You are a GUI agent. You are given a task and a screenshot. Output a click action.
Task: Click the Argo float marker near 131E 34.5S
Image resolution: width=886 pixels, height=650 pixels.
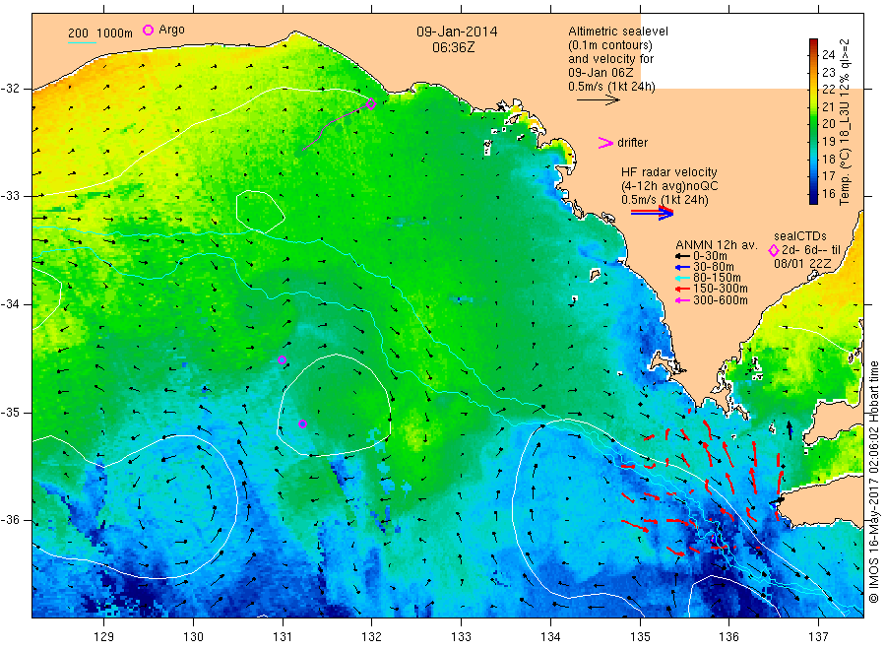[282, 360]
